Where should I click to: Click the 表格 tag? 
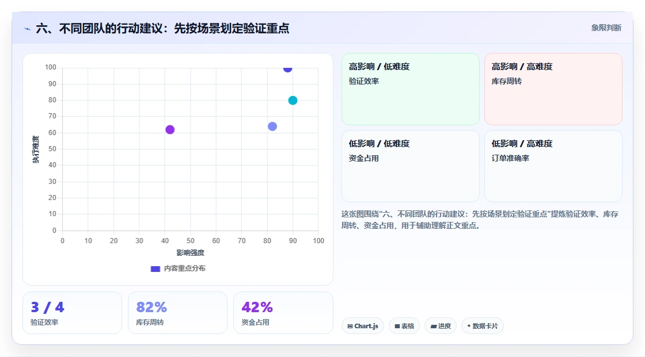(404, 326)
